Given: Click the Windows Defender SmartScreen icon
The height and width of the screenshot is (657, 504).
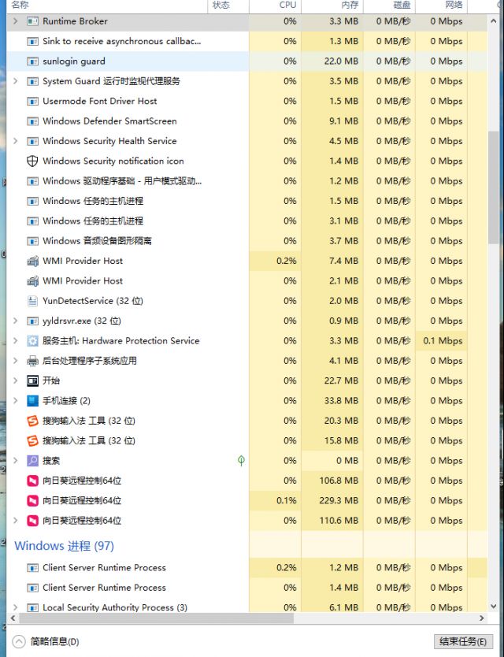Looking at the screenshot, I should click(x=32, y=121).
